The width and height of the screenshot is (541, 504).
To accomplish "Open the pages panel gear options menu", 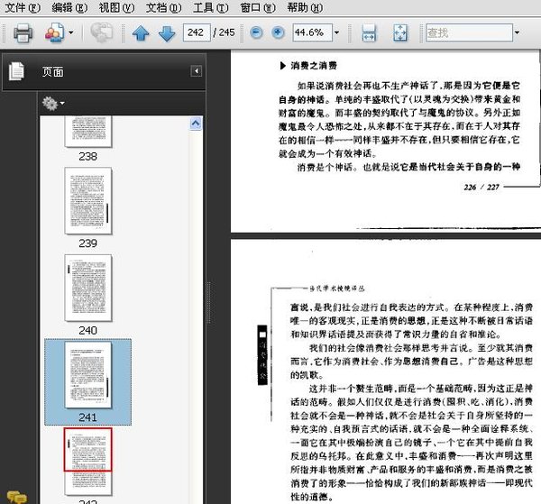I will [x=53, y=103].
